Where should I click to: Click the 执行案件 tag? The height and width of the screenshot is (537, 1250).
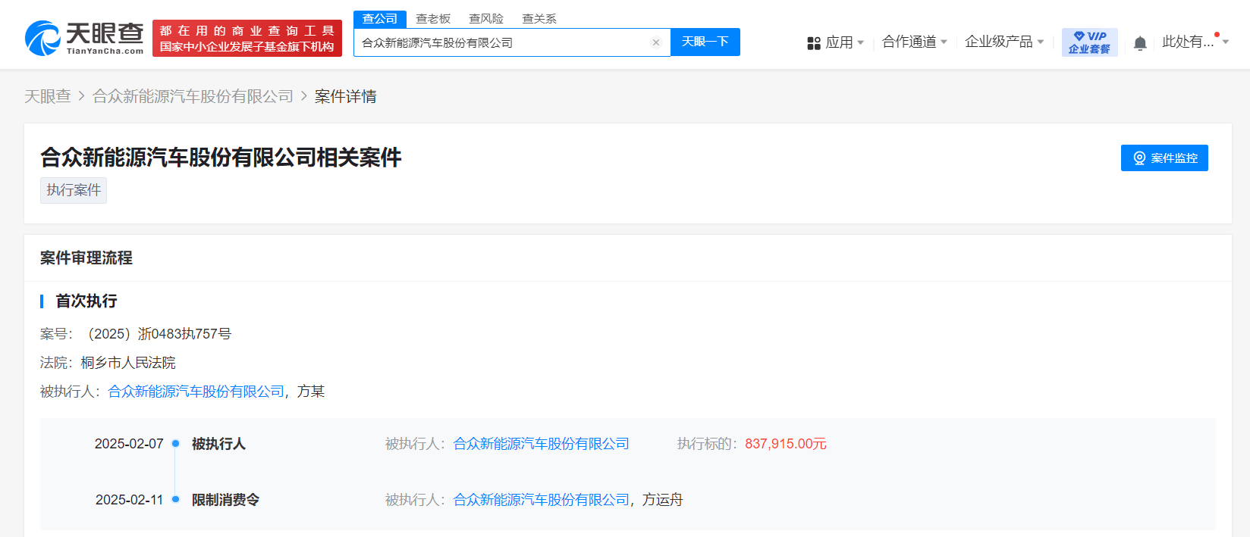[74, 190]
